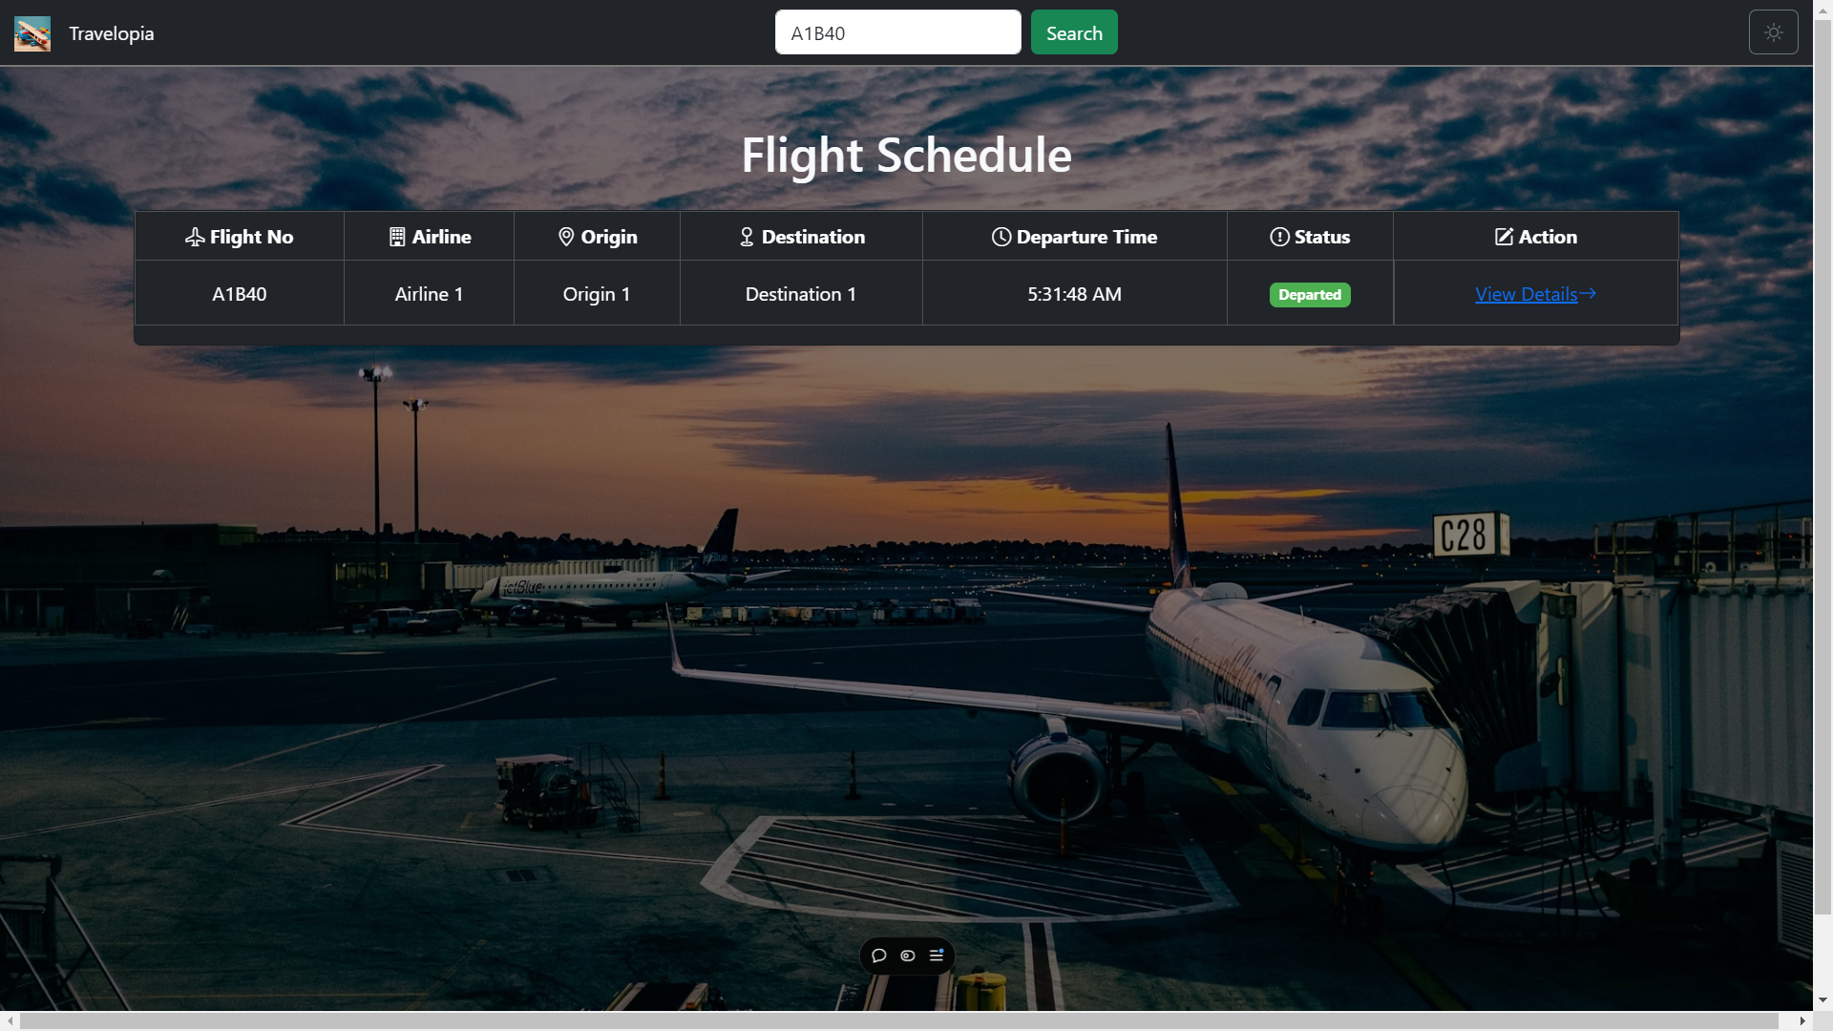Click the edit pencil icon beside Action
This screenshot has width=1833, height=1031.
[x=1504, y=237]
